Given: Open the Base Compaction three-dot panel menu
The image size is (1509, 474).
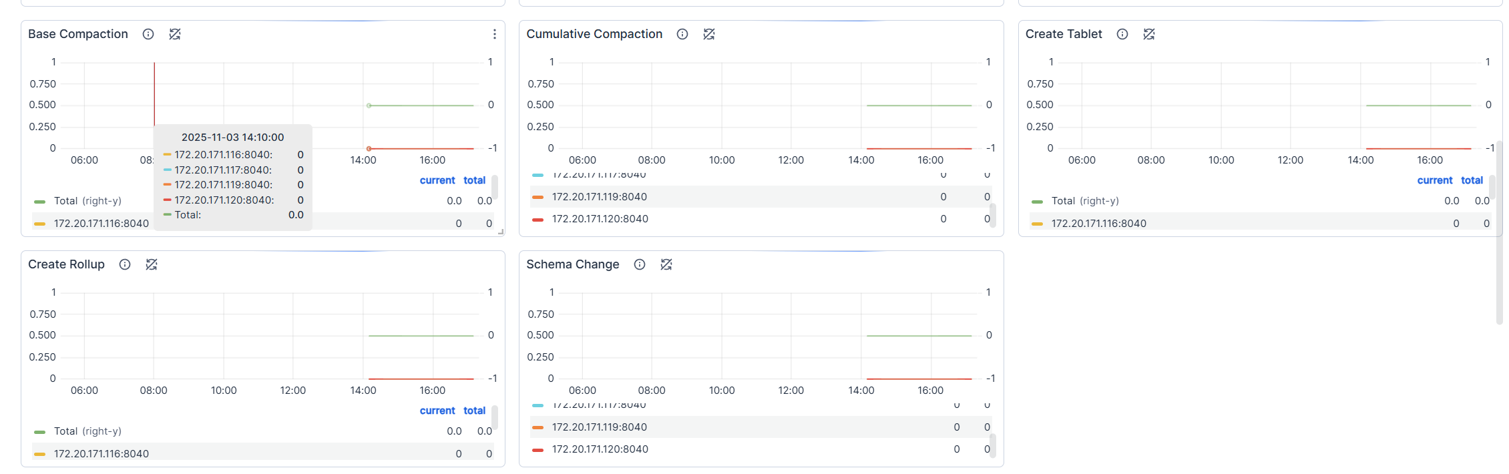Looking at the screenshot, I should click(x=494, y=34).
